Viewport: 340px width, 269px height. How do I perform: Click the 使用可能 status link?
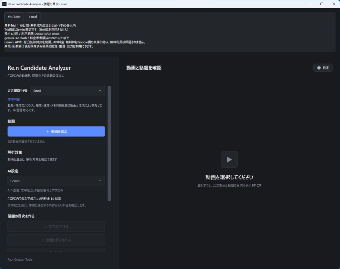point(14,100)
